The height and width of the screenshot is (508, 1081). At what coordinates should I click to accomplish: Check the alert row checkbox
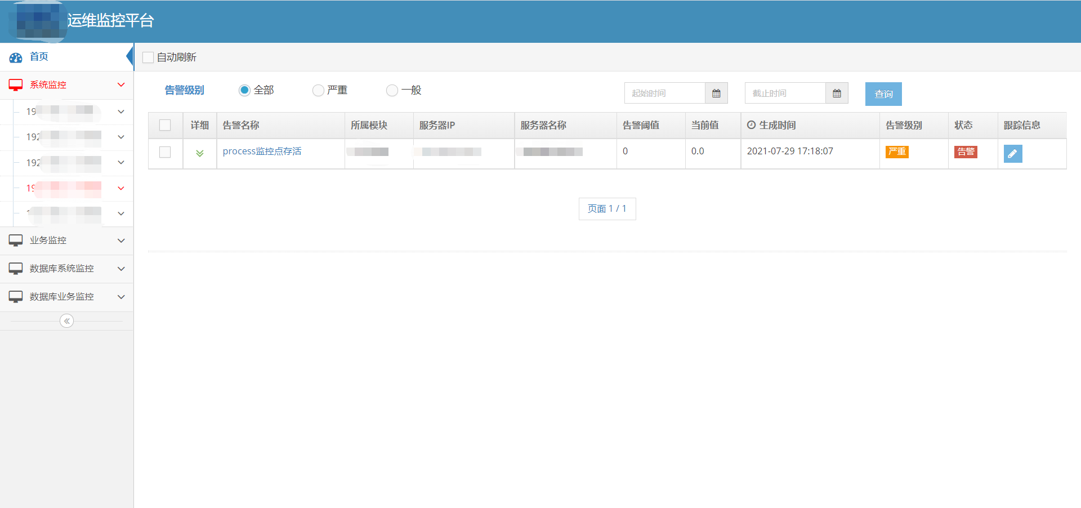(165, 152)
